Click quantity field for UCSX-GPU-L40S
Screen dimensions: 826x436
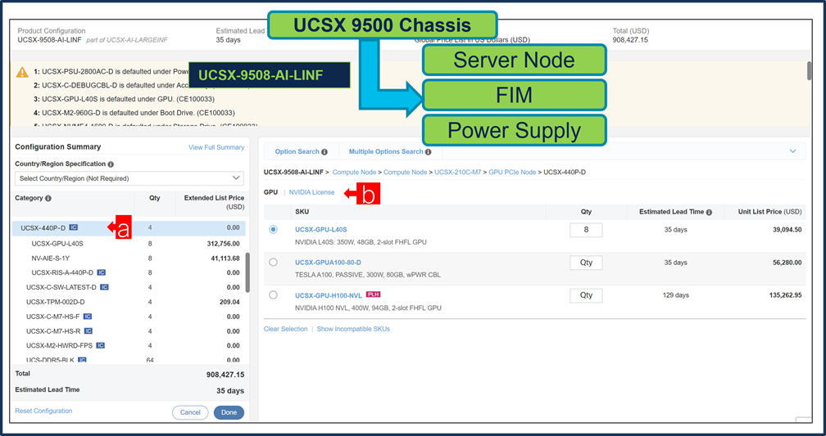click(586, 230)
